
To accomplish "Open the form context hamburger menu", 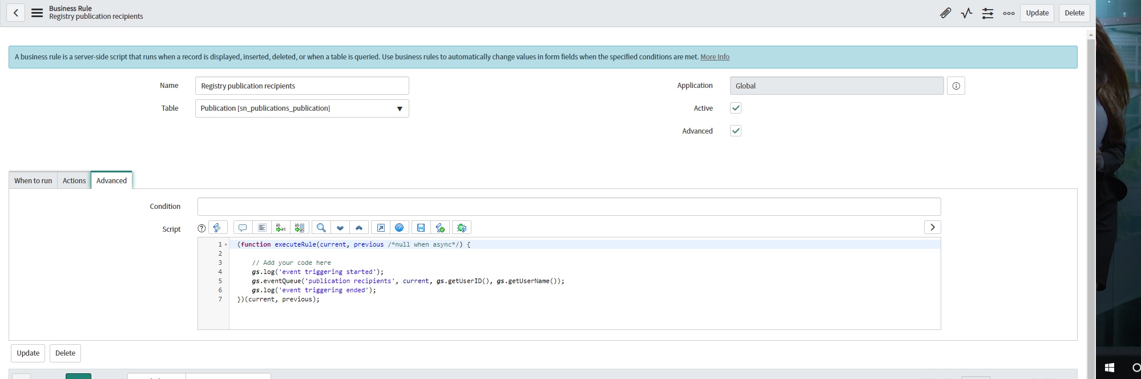I will pyautogui.click(x=37, y=13).
